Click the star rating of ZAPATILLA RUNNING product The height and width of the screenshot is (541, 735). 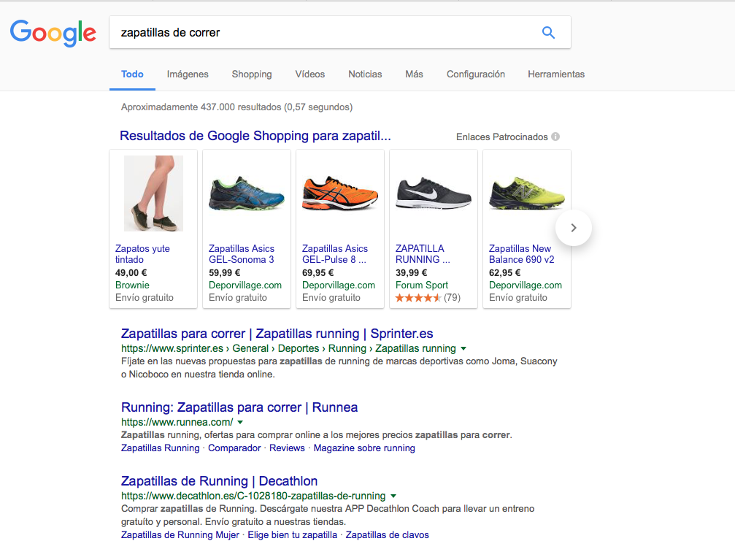(x=418, y=298)
